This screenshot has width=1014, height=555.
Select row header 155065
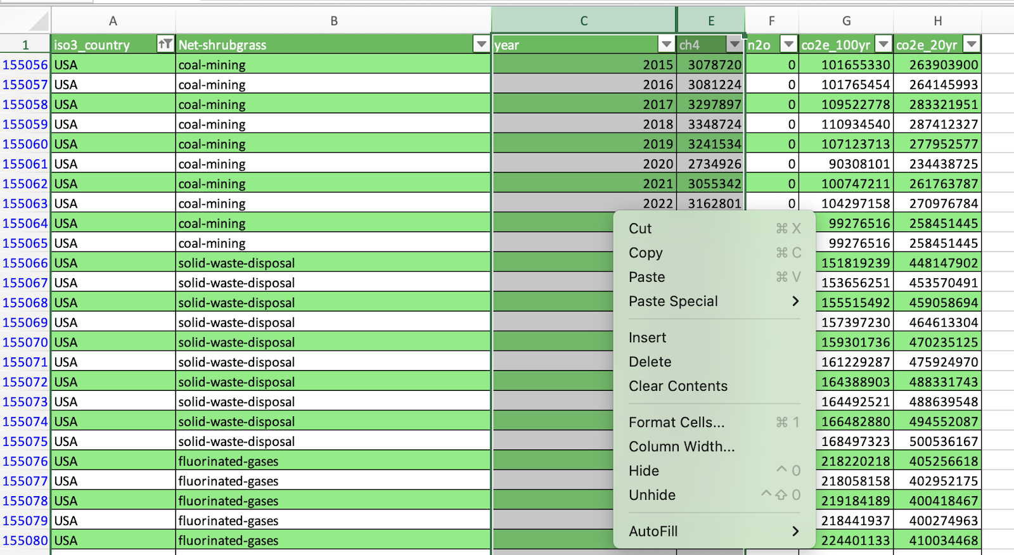(25, 243)
